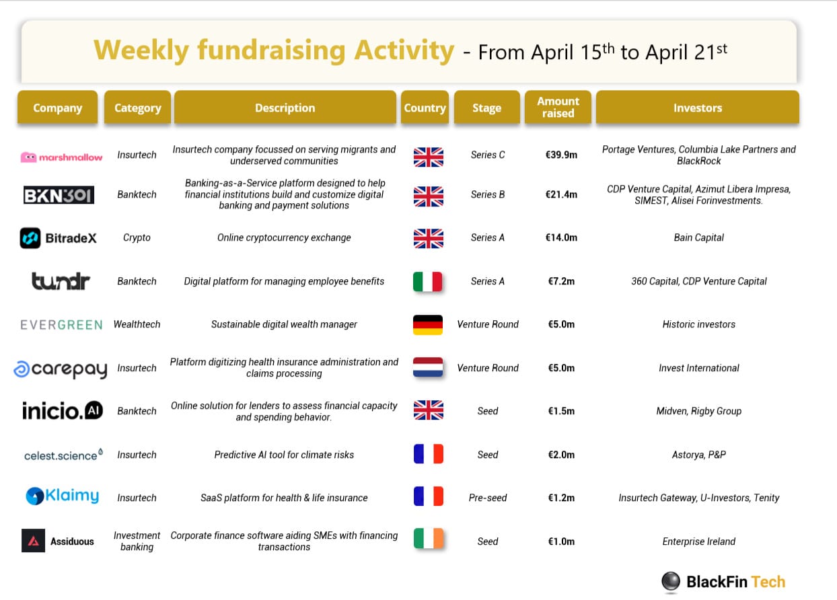
Task: Click the German flag for Evergreen
Action: [428, 324]
